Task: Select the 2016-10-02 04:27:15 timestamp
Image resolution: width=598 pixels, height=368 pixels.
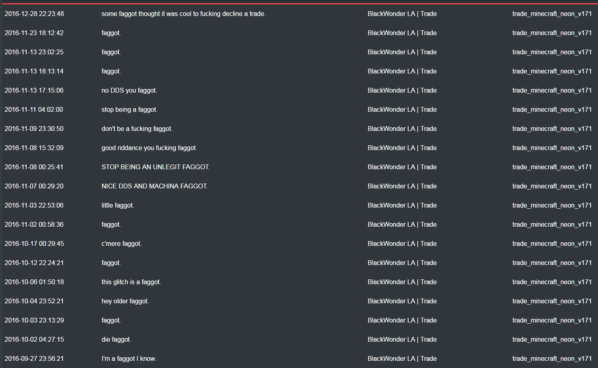Action: click(x=34, y=339)
